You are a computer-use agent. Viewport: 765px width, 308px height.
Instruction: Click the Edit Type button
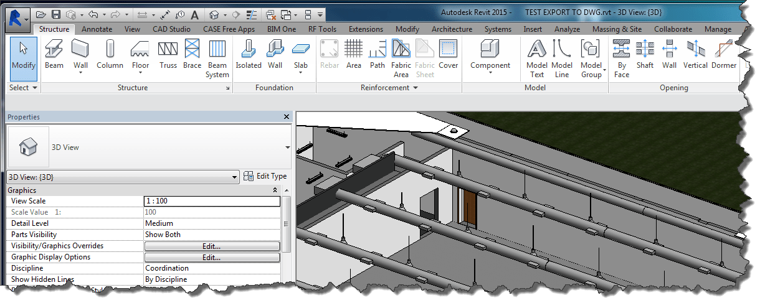(265, 177)
